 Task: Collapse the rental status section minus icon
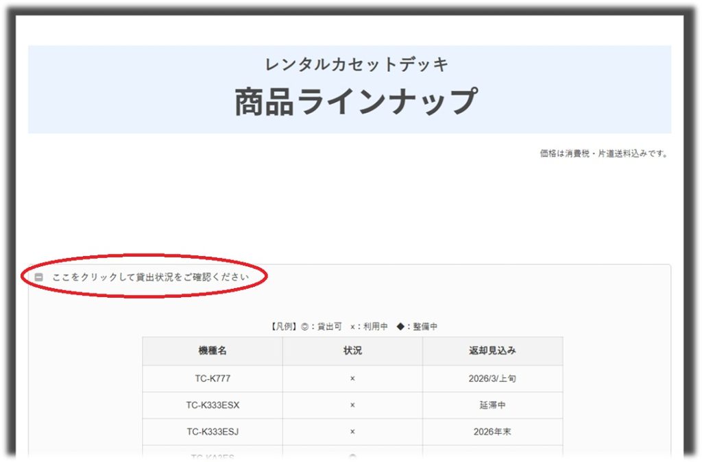(39, 278)
